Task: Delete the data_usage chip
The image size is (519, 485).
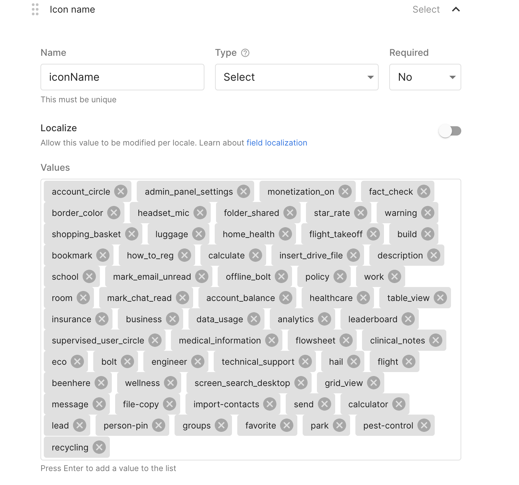Action: pyautogui.click(x=254, y=319)
